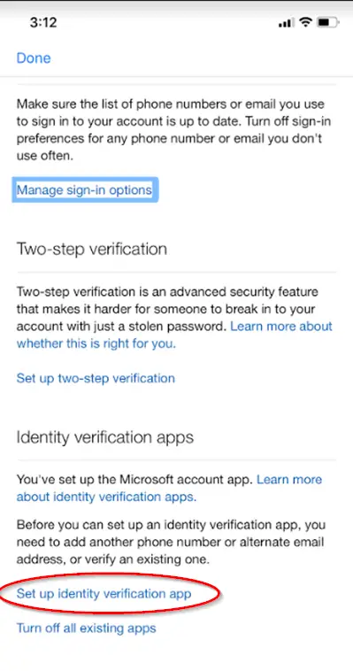The width and height of the screenshot is (353, 671).
Task: Click the Two-step verification section heading
Action: pos(91,249)
